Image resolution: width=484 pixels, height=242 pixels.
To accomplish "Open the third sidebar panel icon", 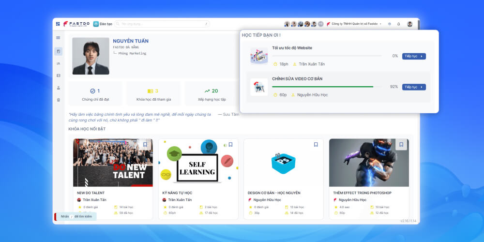I will pyautogui.click(x=59, y=76).
